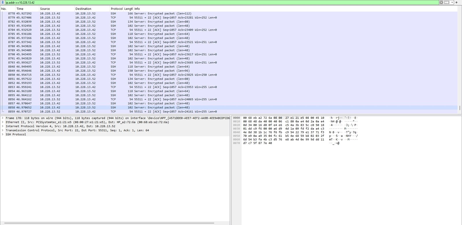Viewport: 462px width, 225px height.
Task: Select packet 8790 with Ack=23617
Action: [x=229, y=54]
